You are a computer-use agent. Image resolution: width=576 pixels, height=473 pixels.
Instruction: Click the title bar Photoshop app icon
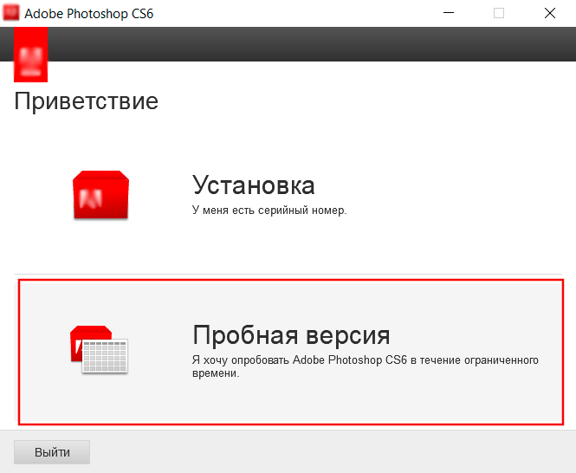click(x=10, y=13)
